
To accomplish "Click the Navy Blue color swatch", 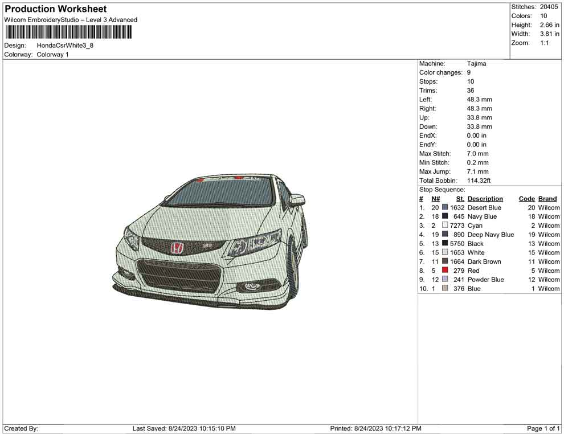I will [x=445, y=216].
